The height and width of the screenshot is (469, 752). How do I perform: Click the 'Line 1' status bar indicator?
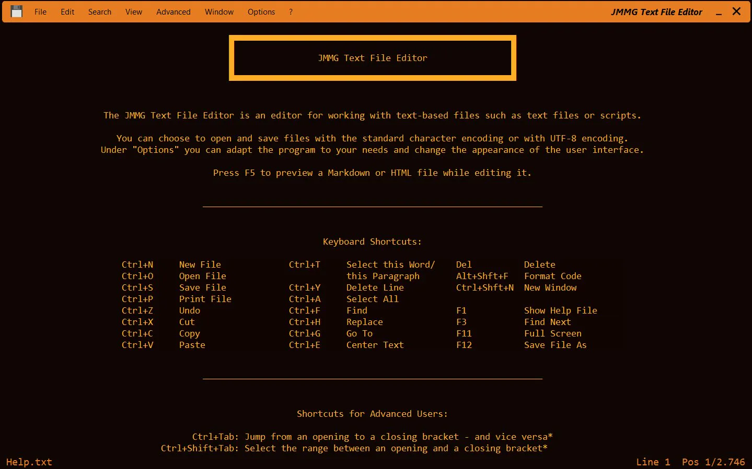pos(653,462)
